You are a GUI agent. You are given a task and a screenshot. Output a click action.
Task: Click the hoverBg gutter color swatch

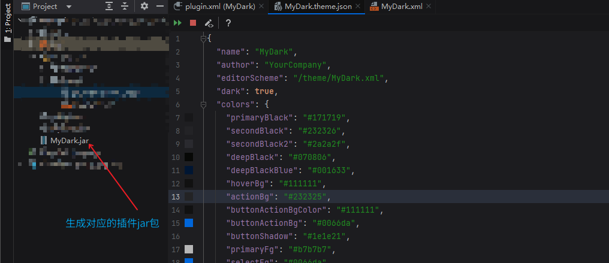(189, 183)
